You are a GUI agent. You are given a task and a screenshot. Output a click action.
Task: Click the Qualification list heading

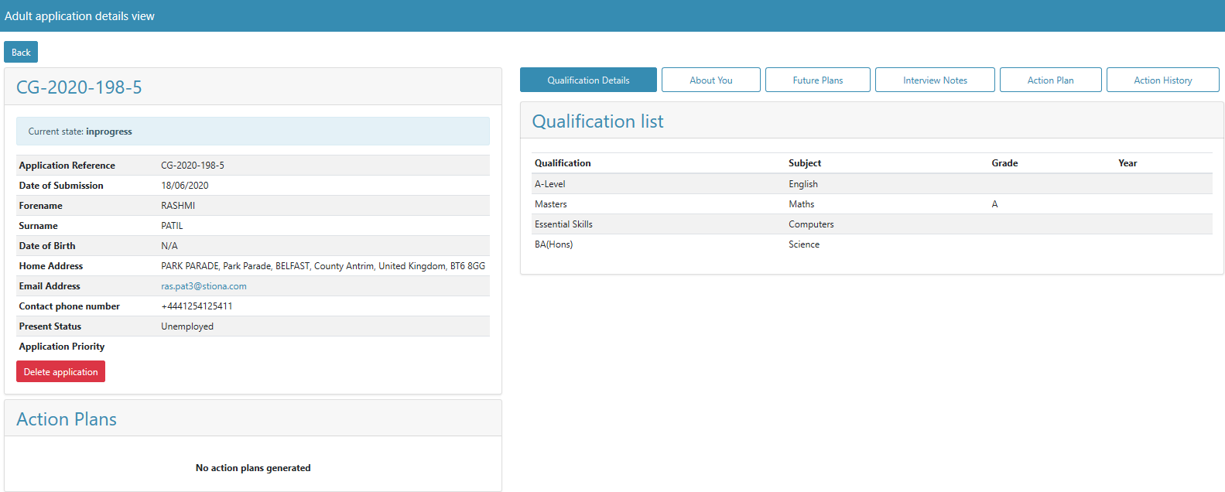pos(597,121)
